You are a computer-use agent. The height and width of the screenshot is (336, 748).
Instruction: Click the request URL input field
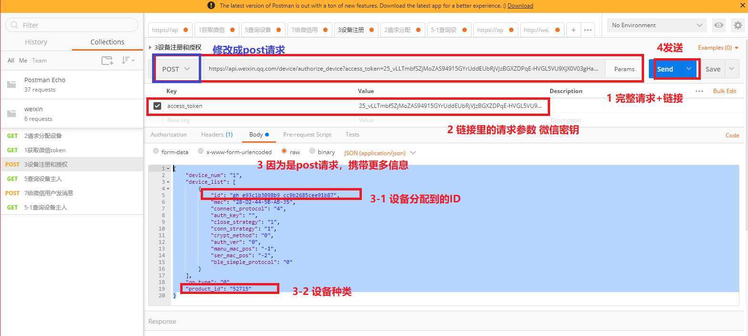(x=404, y=69)
